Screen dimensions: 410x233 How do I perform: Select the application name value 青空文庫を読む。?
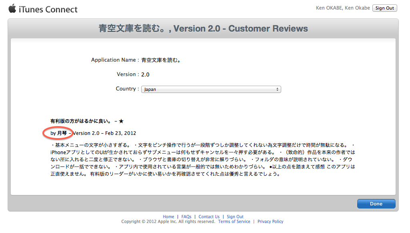point(161,60)
